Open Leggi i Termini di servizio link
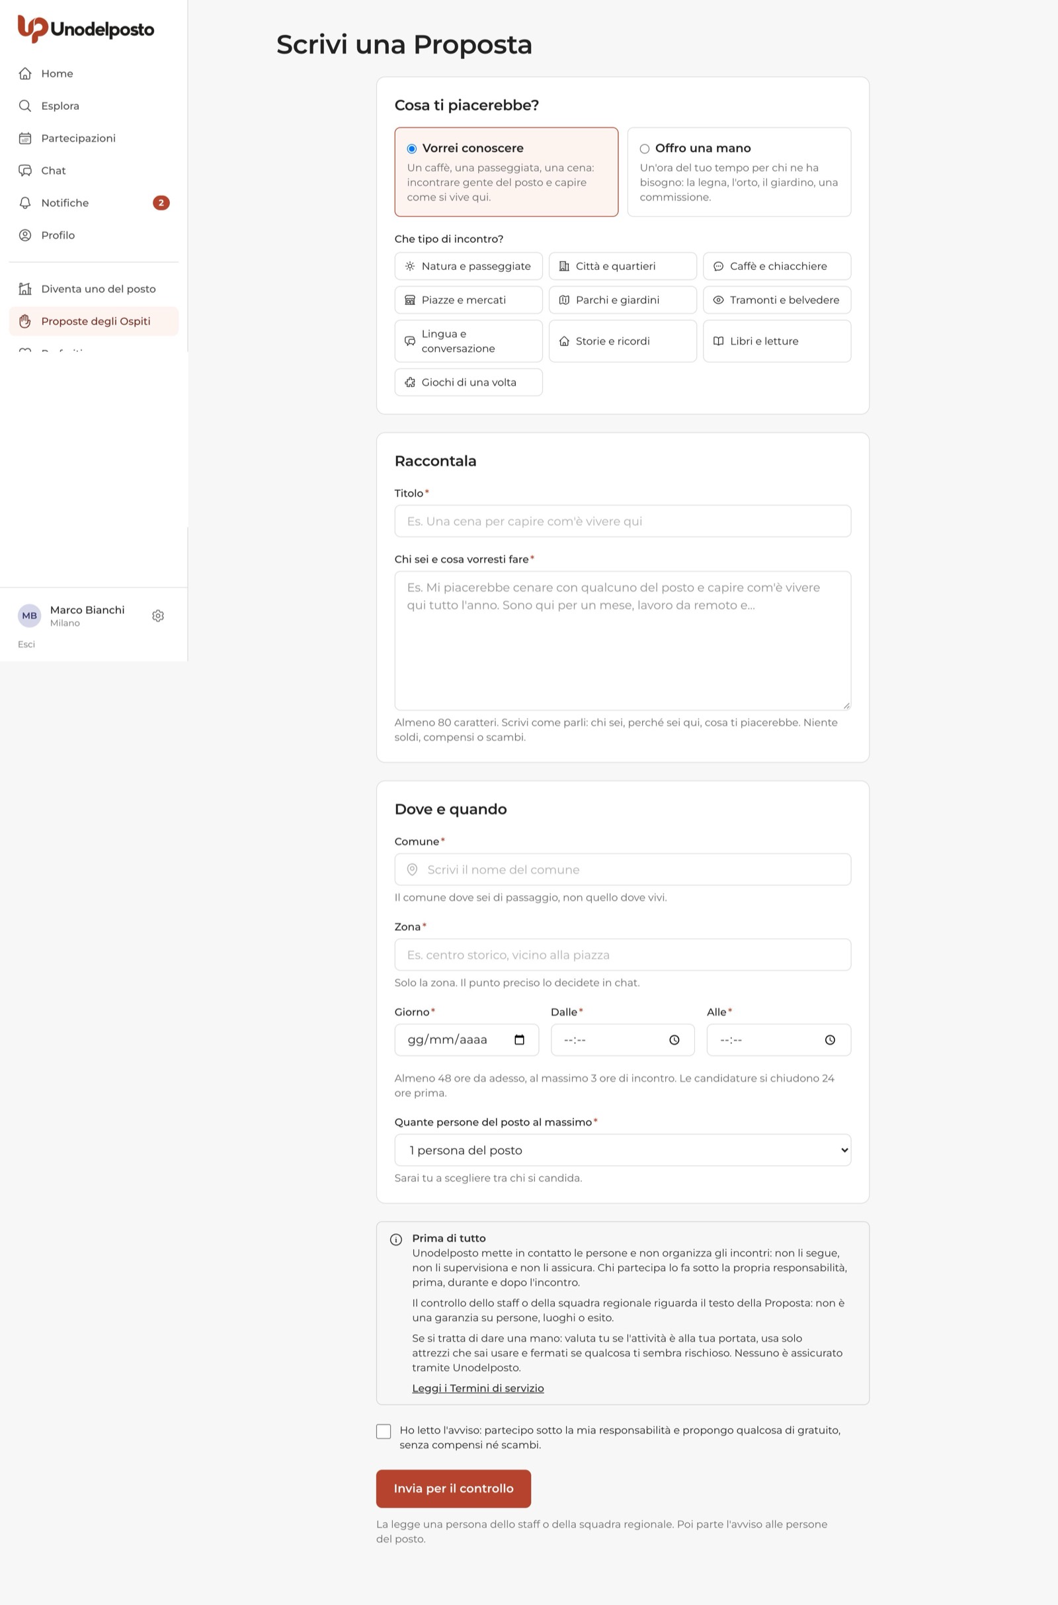Image resolution: width=1058 pixels, height=1605 pixels. [477, 1388]
